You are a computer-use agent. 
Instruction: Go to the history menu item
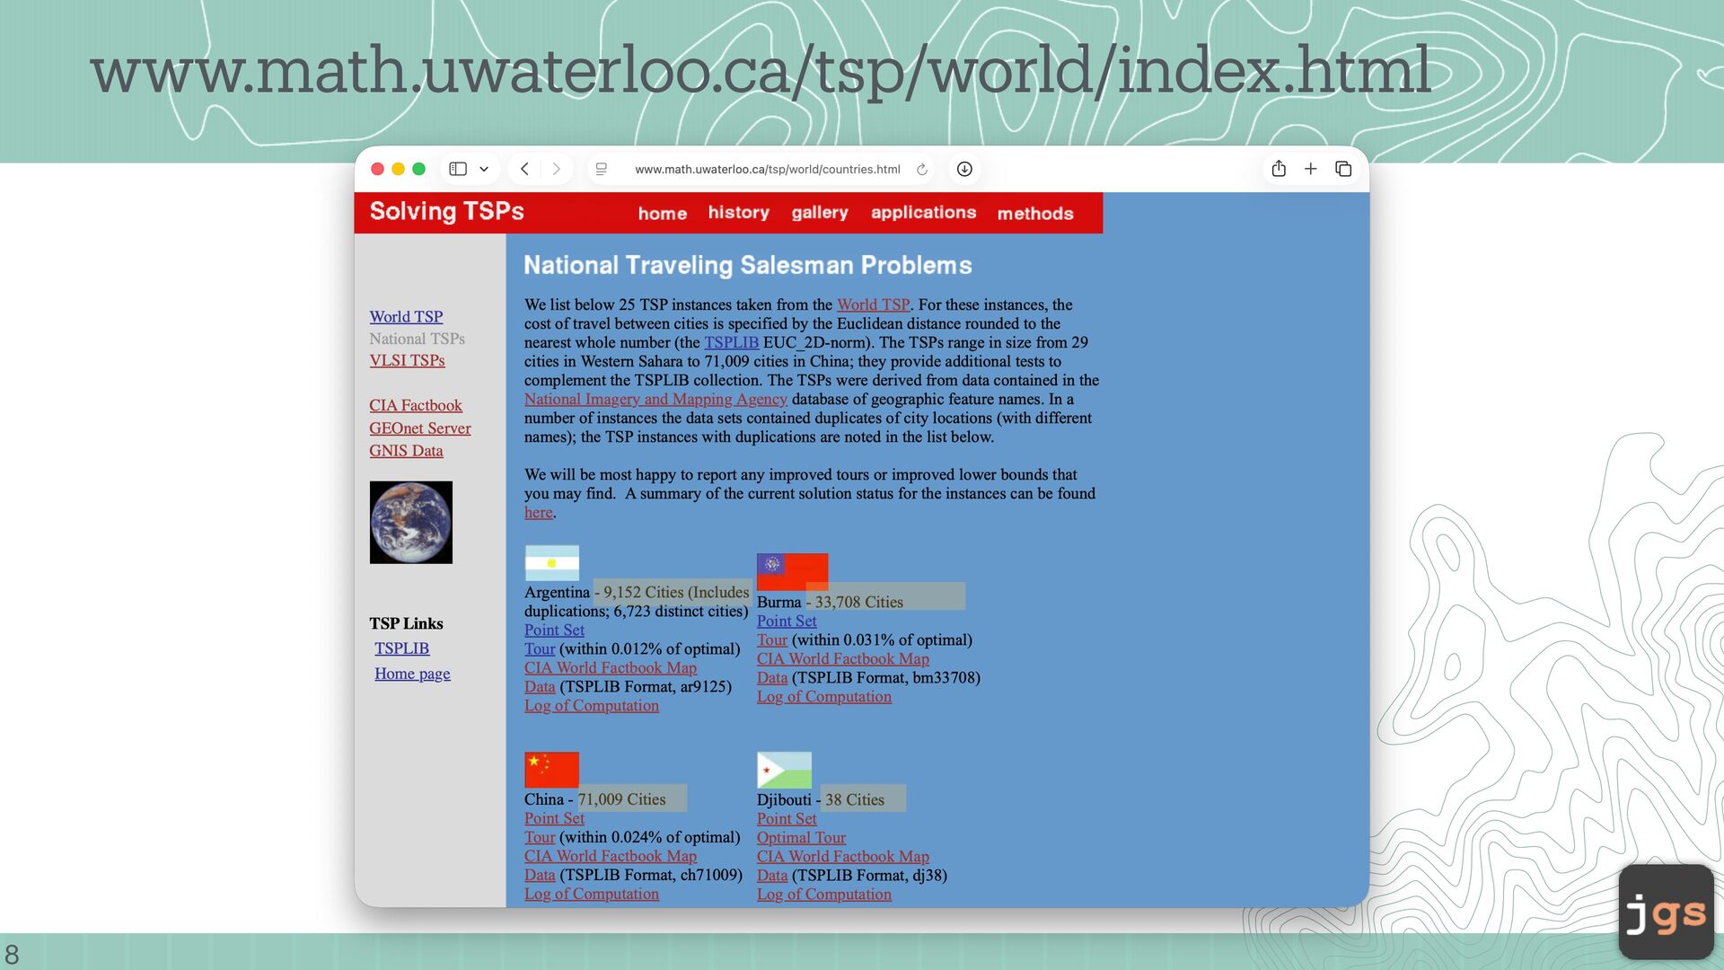point(738,213)
